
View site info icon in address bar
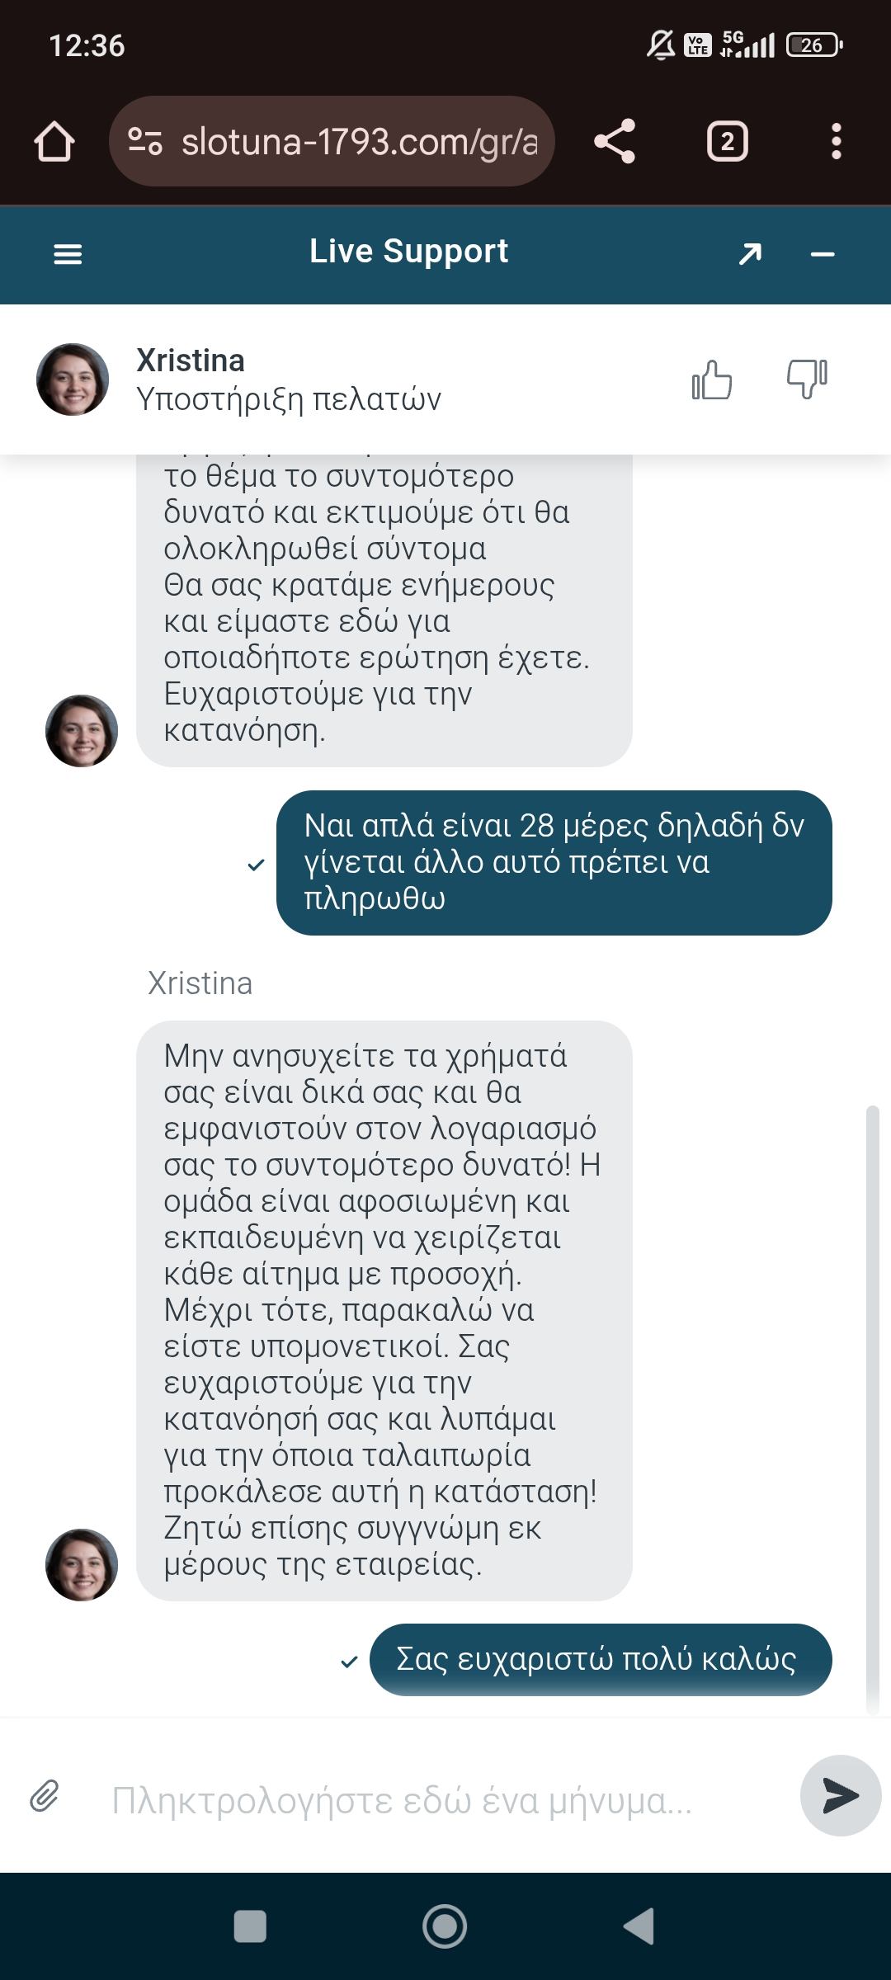coord(145,141)
